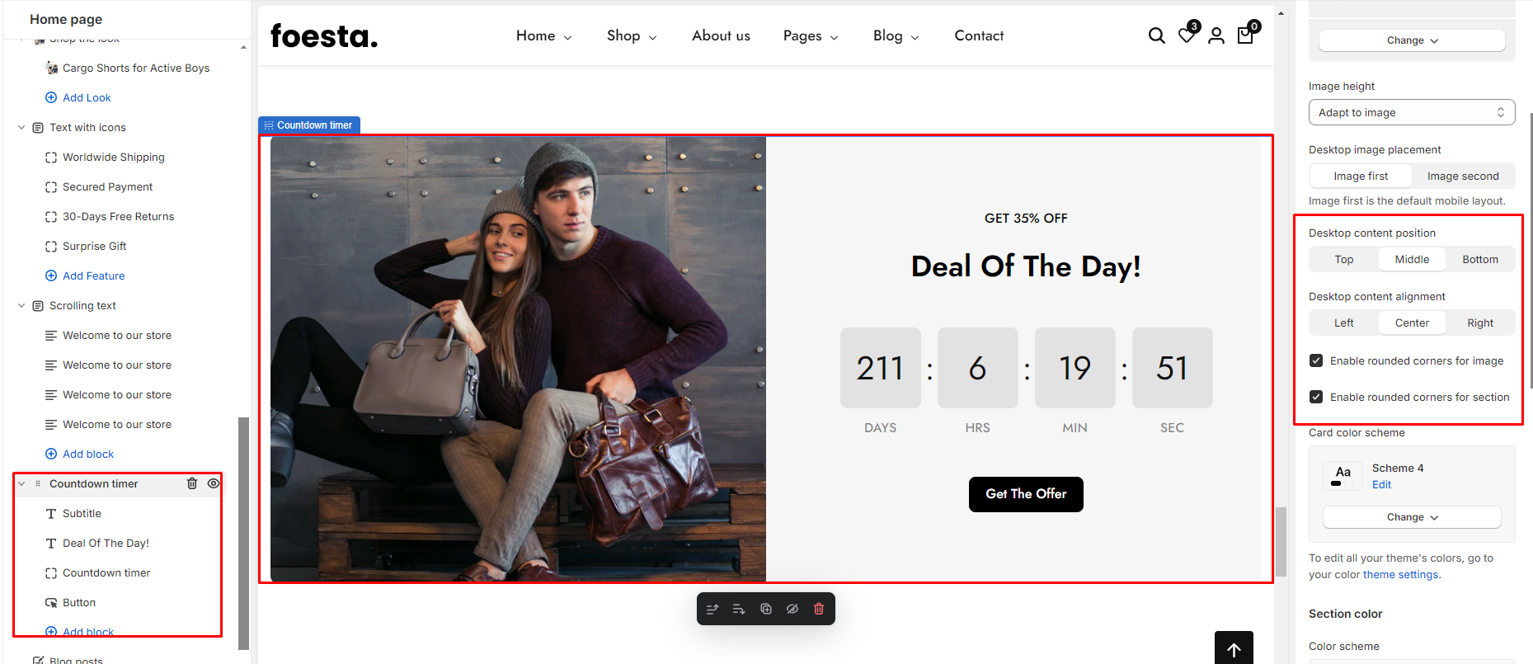The width and height of the screenshot is (1533, 664).
Task: Delete Countdown timer section in sidebar
Action: (192, 483)
